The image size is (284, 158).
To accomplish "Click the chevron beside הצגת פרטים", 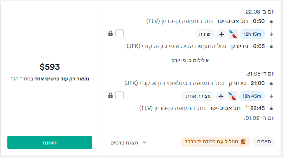I will [144, 142].
